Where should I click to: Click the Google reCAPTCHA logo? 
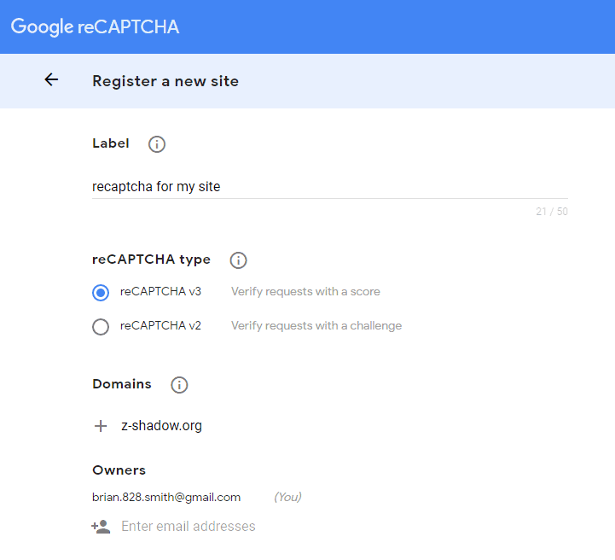click(95, 26)
